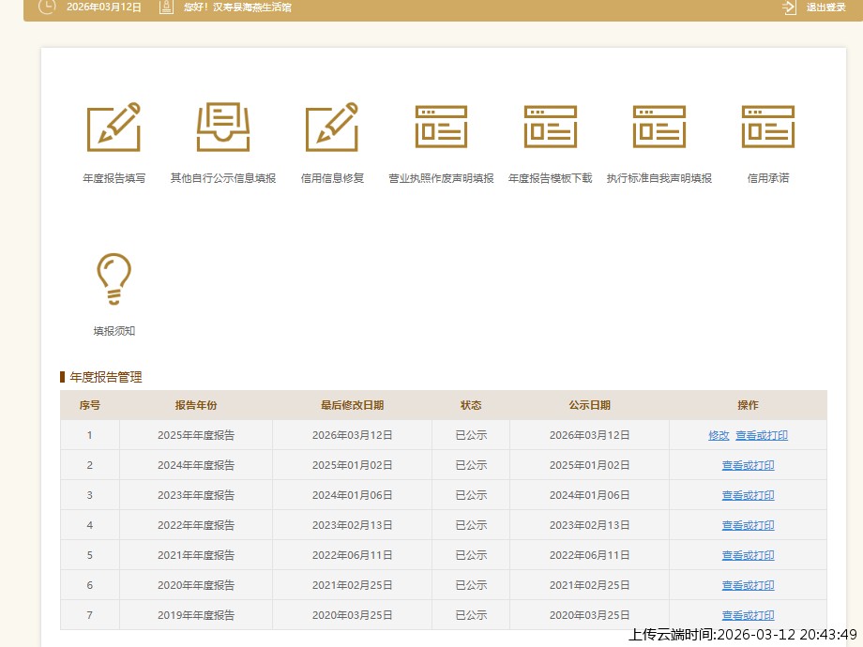Viewport: 863px width, 647px height.
Task: View or print the 2025年年度报告
Action: pos(761,435)
